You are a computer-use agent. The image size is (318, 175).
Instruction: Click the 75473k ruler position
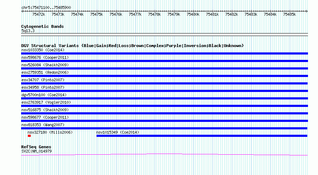tap(58, 14)
